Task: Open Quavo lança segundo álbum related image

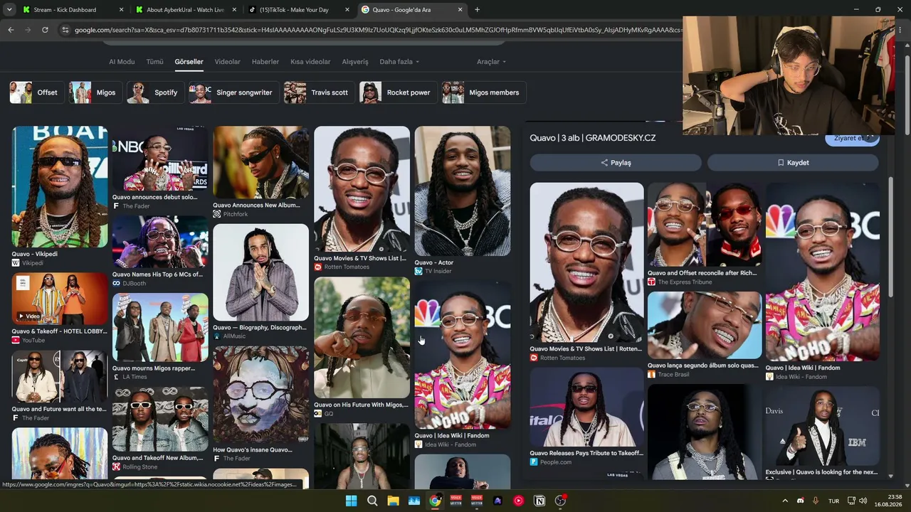Action: (x=704, y=326)
